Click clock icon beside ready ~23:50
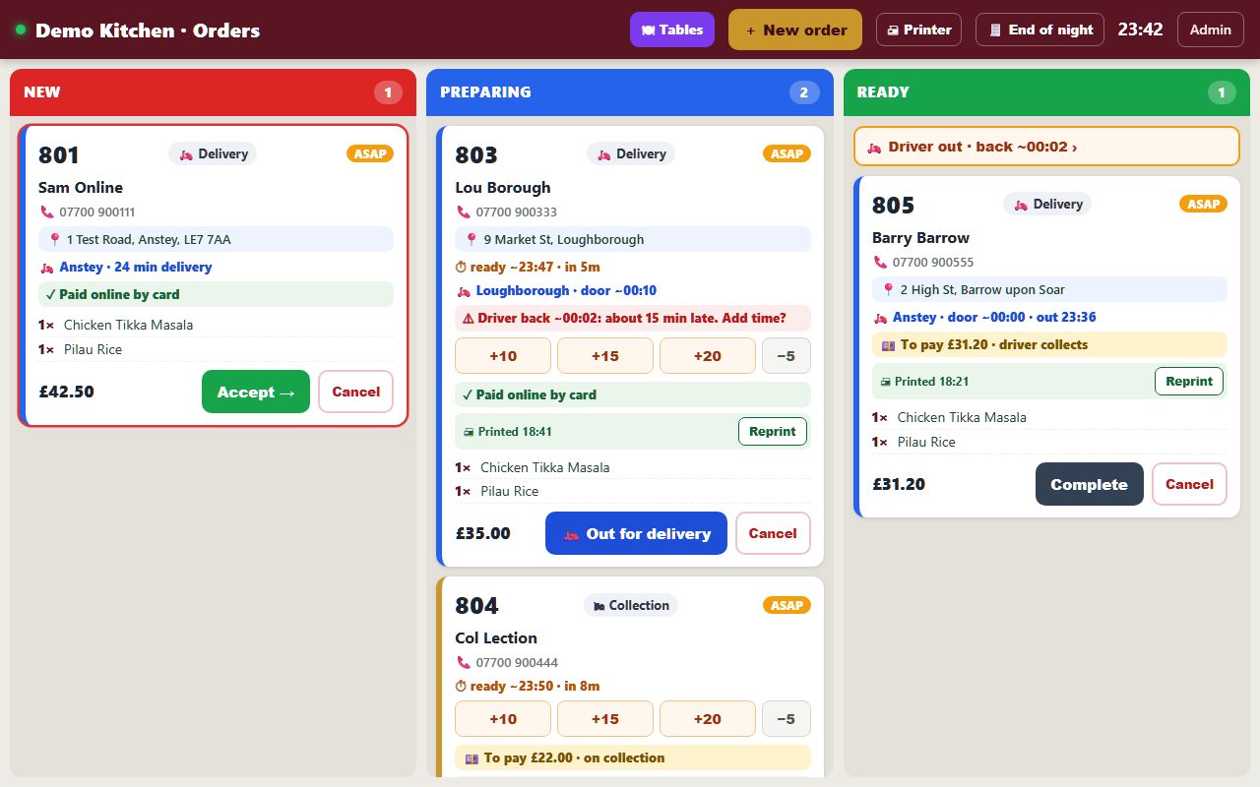Screen dimensions: 1260x787 461,686
